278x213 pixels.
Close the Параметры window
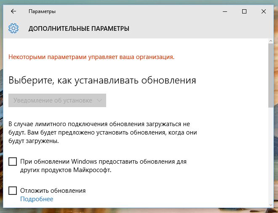pyautogui.click(x=264, y=11)
